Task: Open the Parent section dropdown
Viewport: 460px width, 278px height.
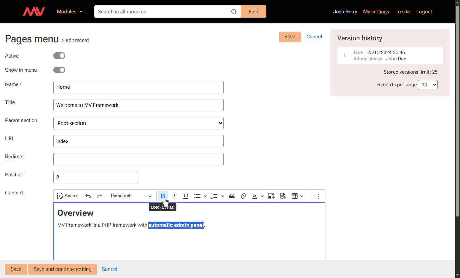Action: pos(138,123)
